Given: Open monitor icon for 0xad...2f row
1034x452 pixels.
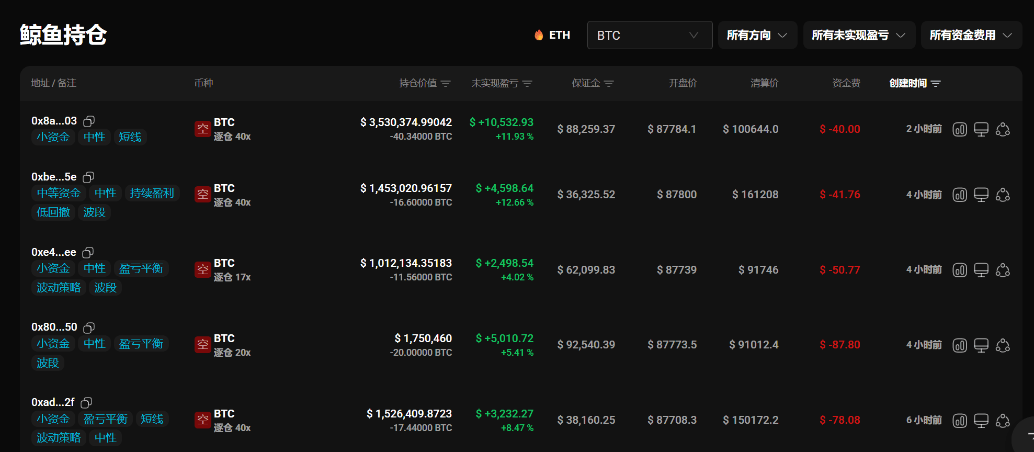Looking at the screenshot, I should [x=981, y=421].
